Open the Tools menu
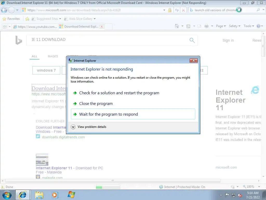 249,26
